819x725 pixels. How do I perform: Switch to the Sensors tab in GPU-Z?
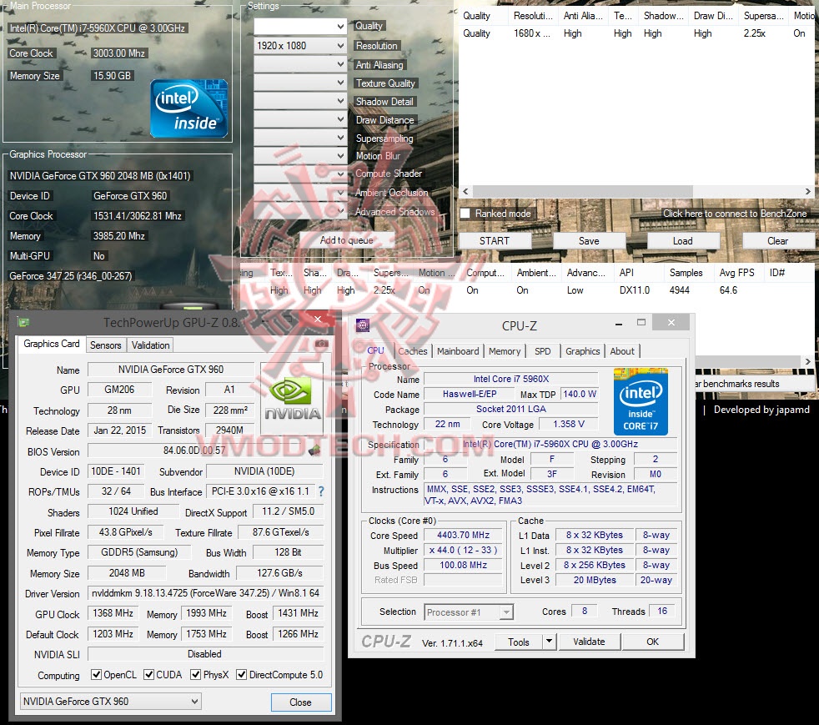[x=106, y=345]
